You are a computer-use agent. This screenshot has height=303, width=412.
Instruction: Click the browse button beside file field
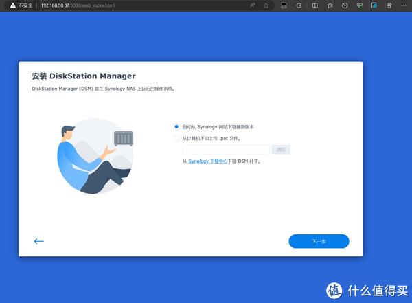point(281,150)
